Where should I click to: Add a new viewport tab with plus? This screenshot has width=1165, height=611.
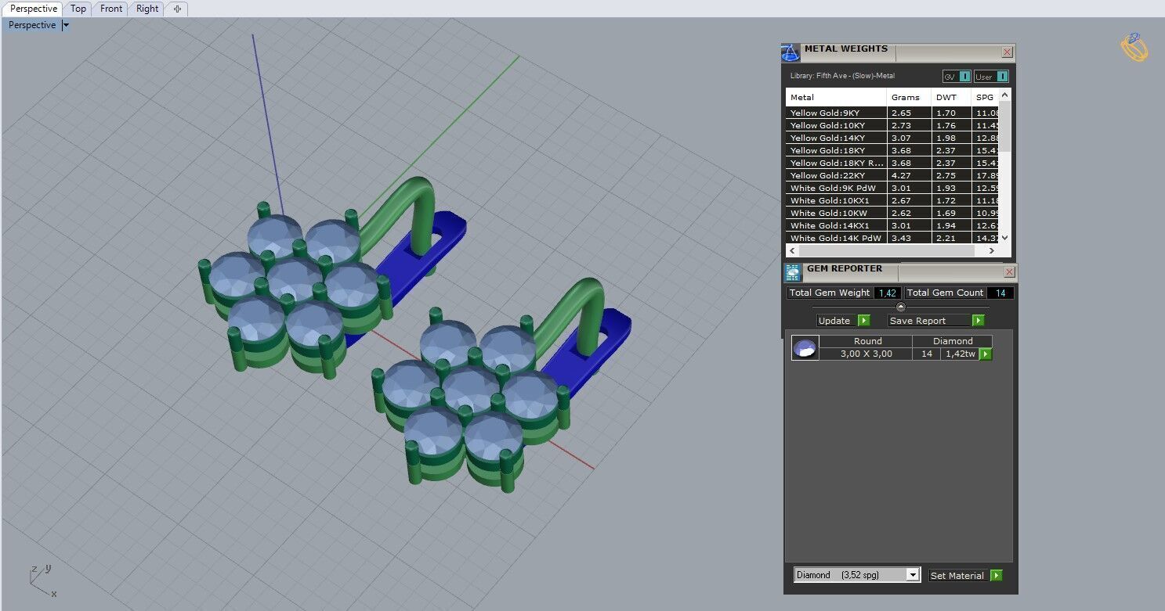point(177,9)
